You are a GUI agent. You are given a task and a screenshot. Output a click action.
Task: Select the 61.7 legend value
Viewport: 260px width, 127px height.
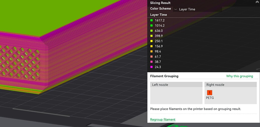click(x=158, y=56)
